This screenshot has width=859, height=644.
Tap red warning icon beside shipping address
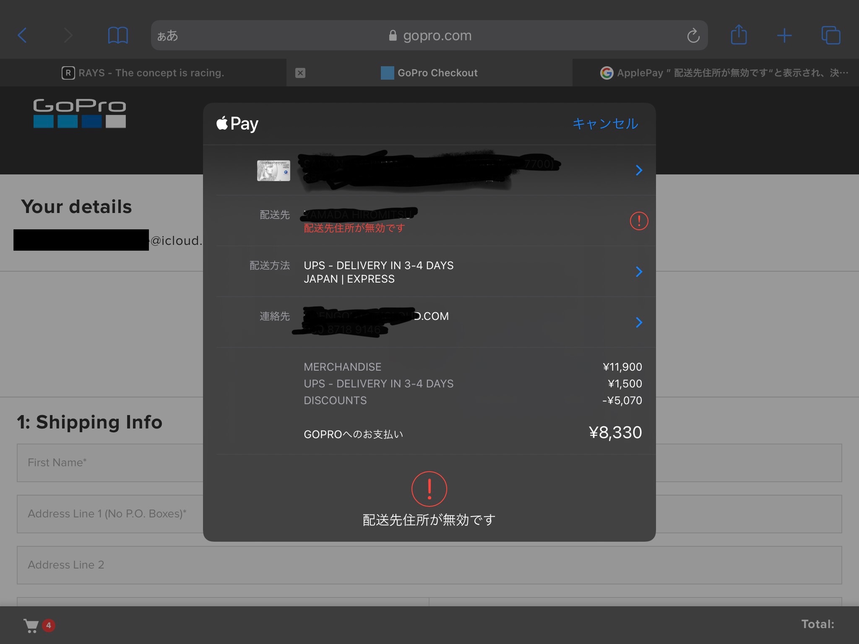coord(639,221)
